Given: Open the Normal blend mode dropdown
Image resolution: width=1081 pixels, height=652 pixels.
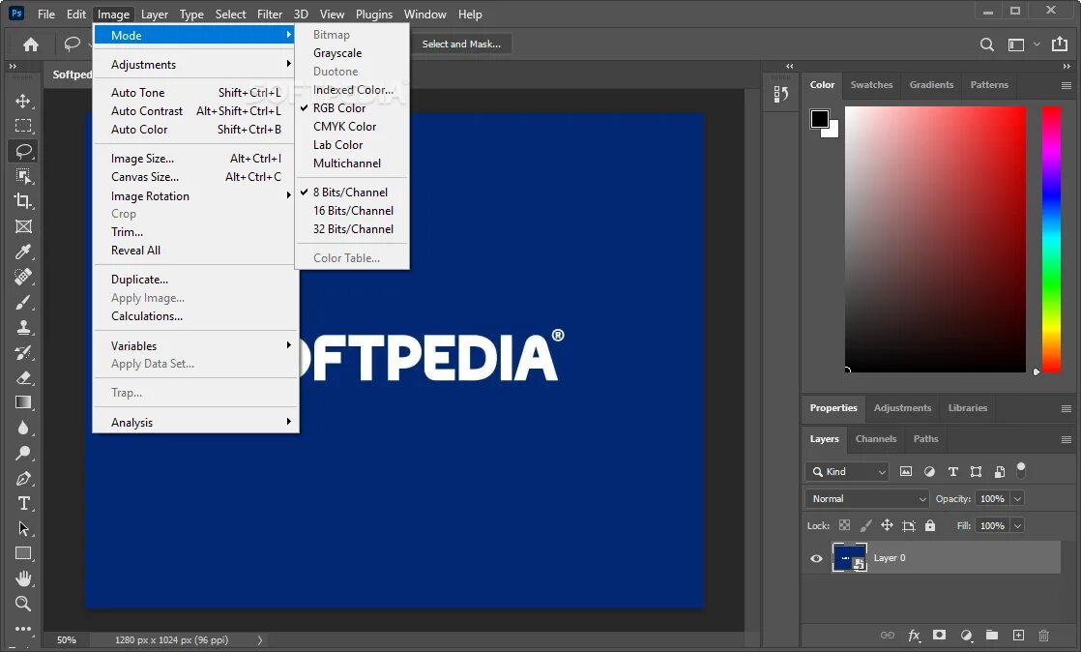Looking at the screenshot, I should pyautogui.click(x=866, y=499).
